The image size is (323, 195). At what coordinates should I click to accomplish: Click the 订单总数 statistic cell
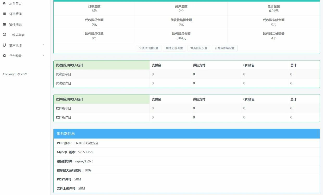(x=94, y=8)
